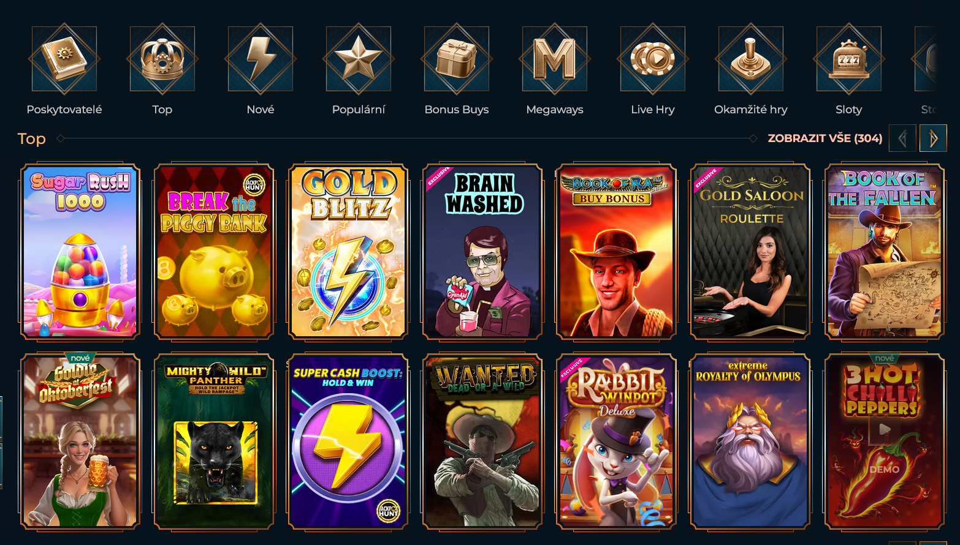960x545 pixels.
Task: Launch the Sugar Rush 1000 game
Action: click(80, 252)
